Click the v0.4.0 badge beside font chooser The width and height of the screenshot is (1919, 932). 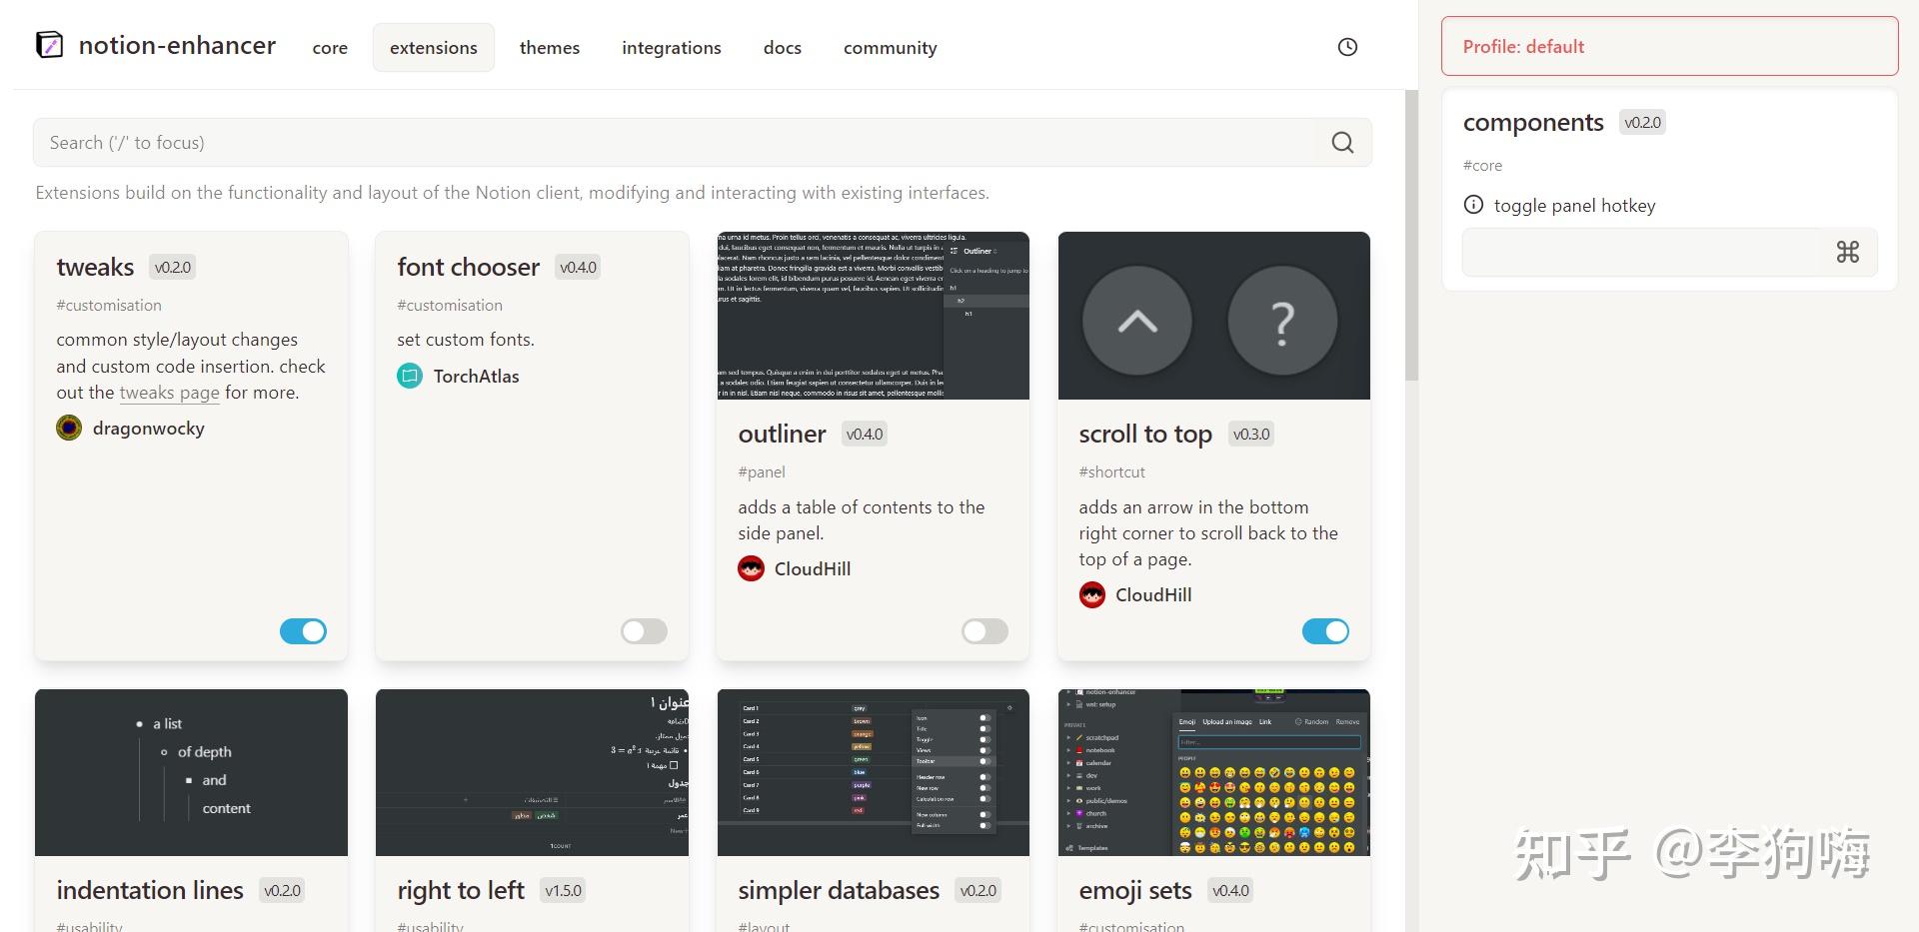pyautogui.click(x=578, y=267)
